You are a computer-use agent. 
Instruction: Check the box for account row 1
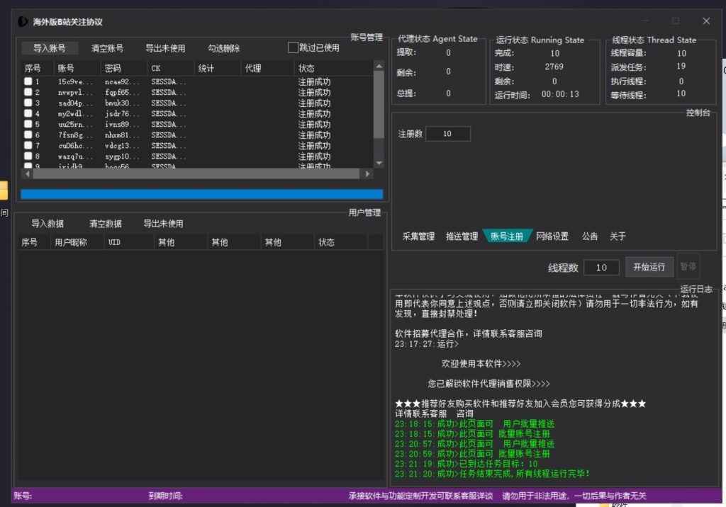point(28,82)
